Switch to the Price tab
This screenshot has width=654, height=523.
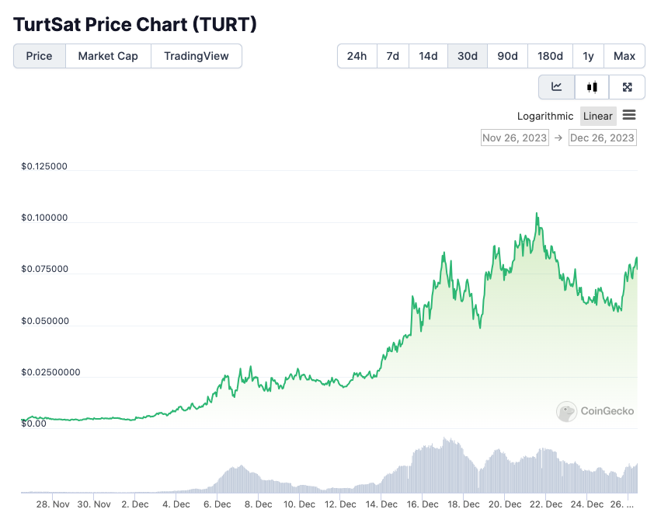point(40,56)
